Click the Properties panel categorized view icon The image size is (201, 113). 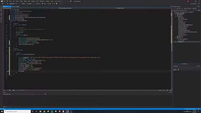pos(174,70)
